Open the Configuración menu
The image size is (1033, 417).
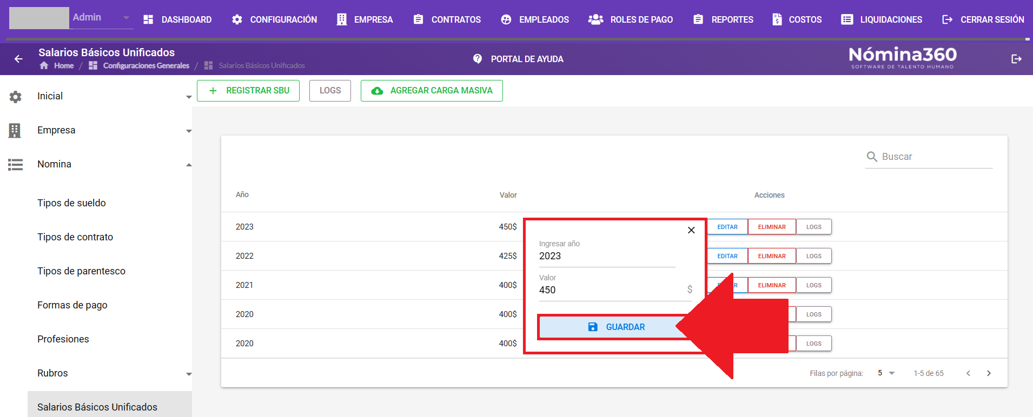coord(274,19)
